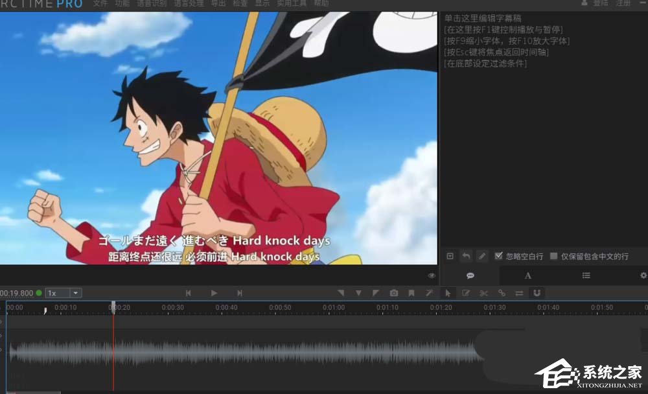Play the video with the play button
648x394 pixels.
(x=214, y=293)
